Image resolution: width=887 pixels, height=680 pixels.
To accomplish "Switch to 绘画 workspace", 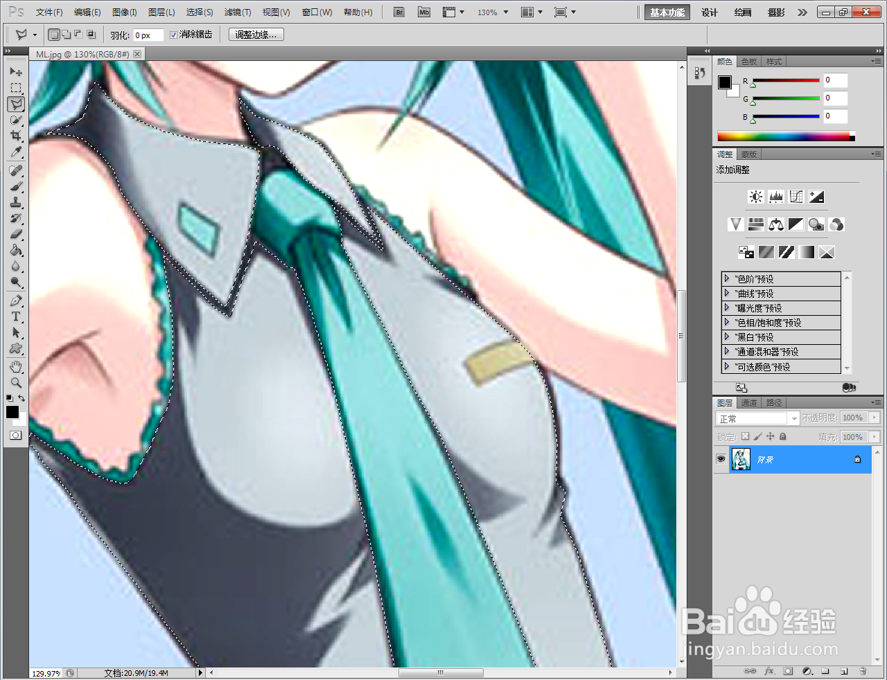I will click(743, 12).
